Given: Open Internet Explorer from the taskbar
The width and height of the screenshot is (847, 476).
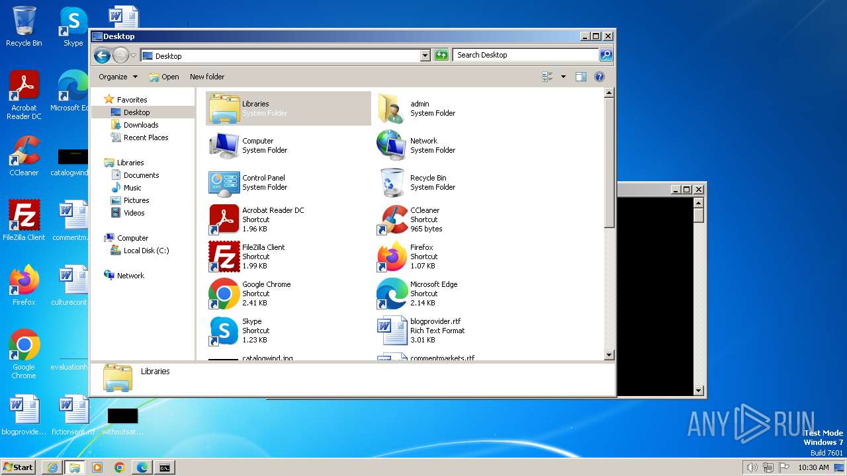Looking at the screenshot, I should [x=52, y=467].
